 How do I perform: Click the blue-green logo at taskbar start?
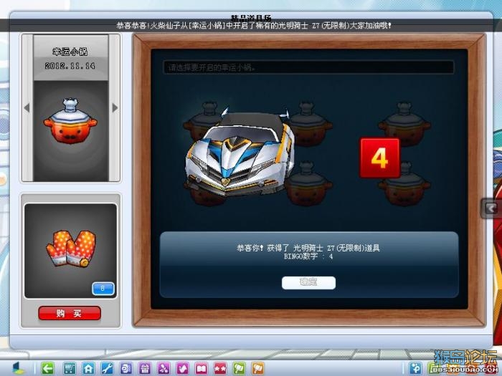coord(19,368)
